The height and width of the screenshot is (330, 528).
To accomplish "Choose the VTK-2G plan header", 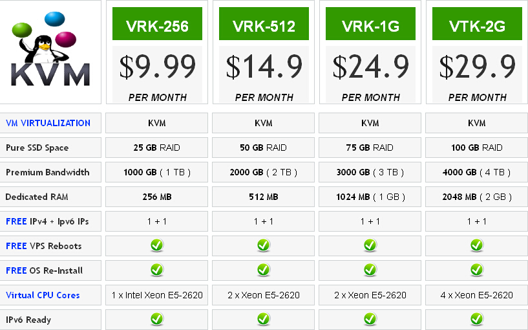I will coord(477,23).
